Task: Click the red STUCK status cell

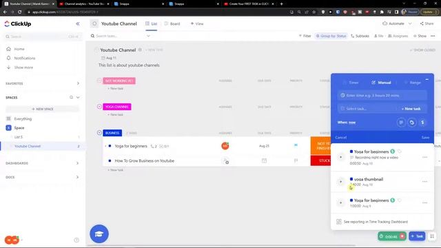Action: point(321,161)
